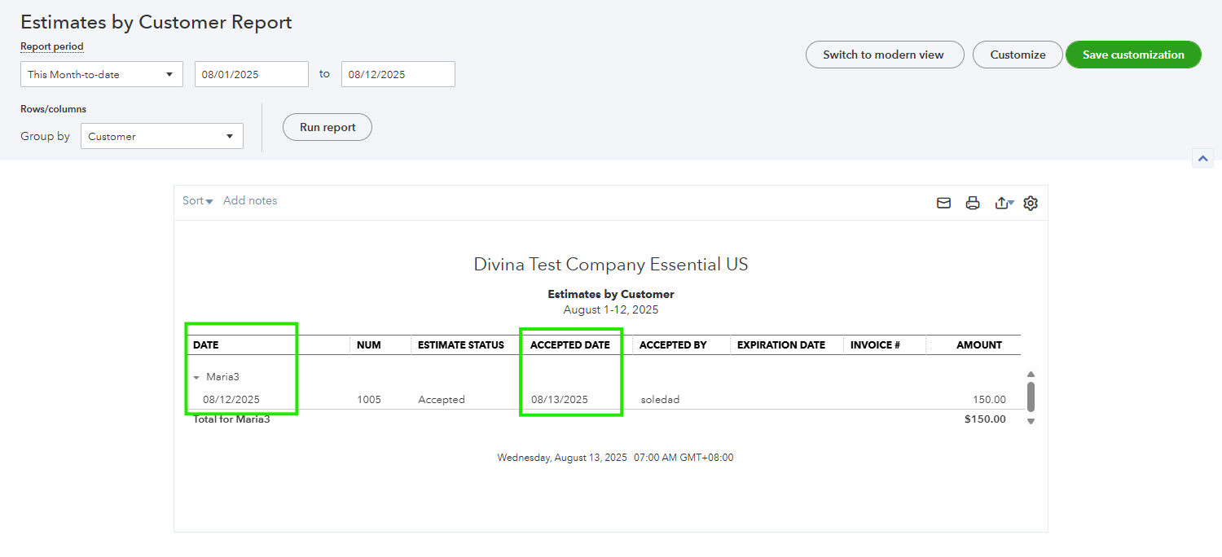The height and width of the screenshot is (557, 1222).
Task: Click the Maria3 customer name
Action: [x=222, y=377]
